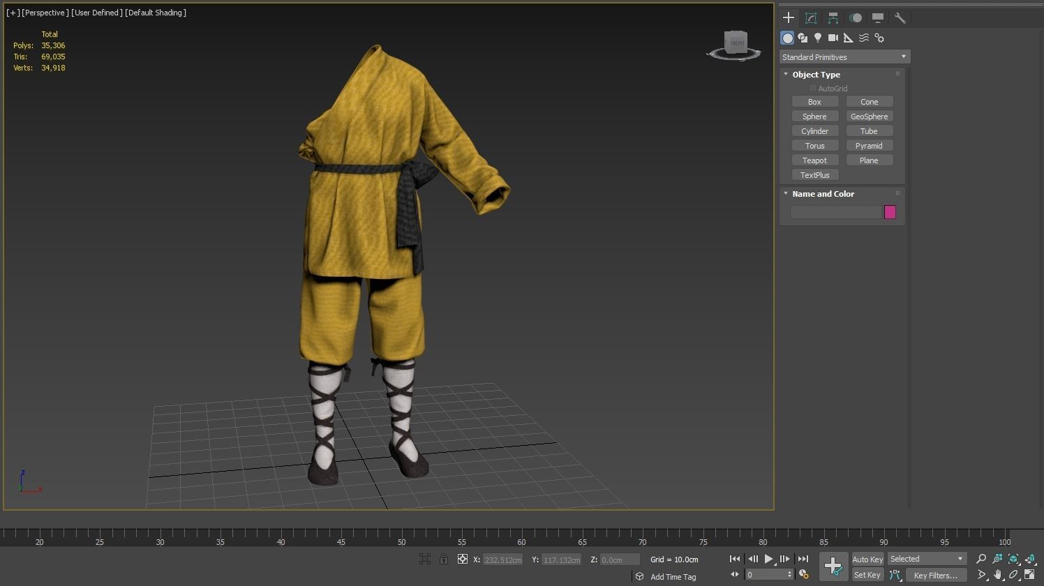Image resolution: width=1044 pixels, height=586 pixels.
Task: Select the Space Warps category icon
Action: [x=864, y=38]
